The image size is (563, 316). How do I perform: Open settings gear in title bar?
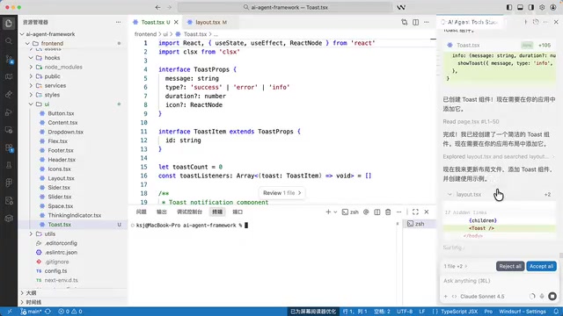[x=542, y=7]
